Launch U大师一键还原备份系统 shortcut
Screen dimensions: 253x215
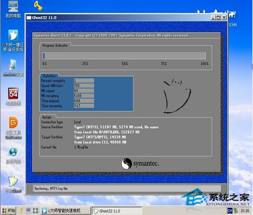[13, 40]
